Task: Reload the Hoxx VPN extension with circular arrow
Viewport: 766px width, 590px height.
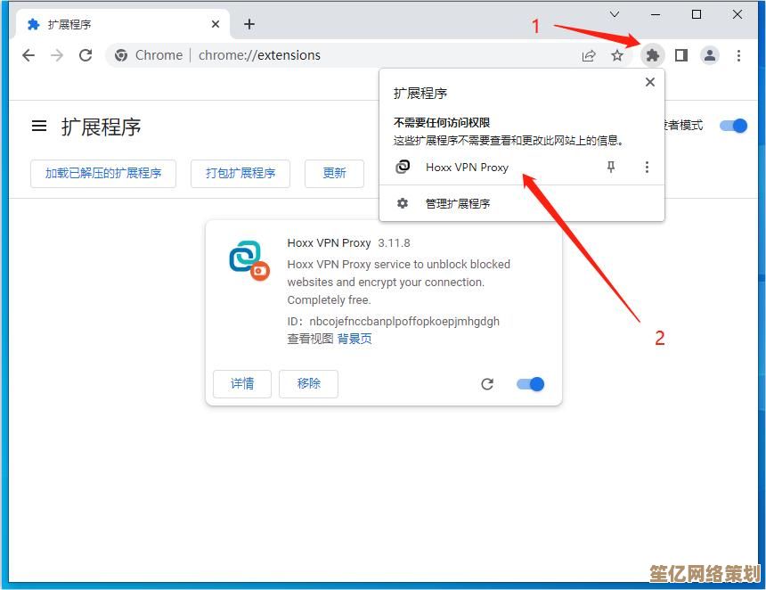Action: 487,384
